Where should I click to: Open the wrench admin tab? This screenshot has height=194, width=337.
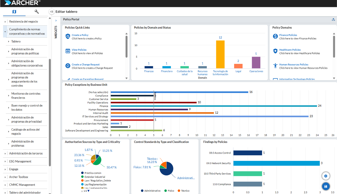pyautogui.click(x=37, y=12)
